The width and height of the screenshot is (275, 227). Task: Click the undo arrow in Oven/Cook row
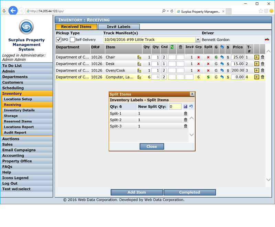222,71
